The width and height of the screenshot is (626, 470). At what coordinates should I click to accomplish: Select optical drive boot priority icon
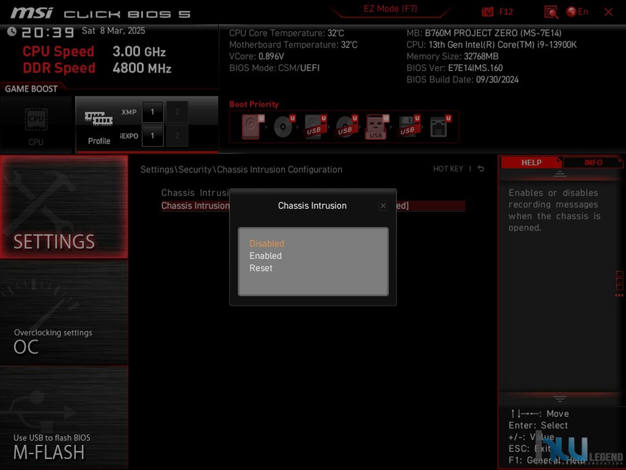click(x=284, y=126)
